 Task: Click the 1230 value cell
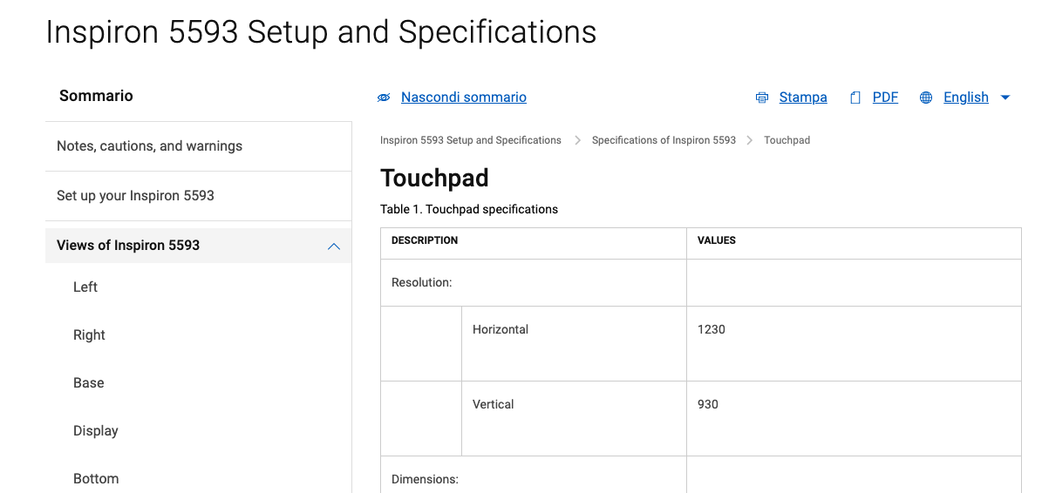(854, 344)
